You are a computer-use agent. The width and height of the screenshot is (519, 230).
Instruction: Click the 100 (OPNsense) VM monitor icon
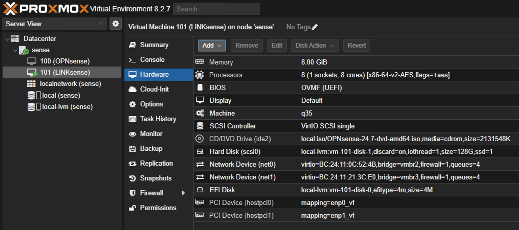32,61
